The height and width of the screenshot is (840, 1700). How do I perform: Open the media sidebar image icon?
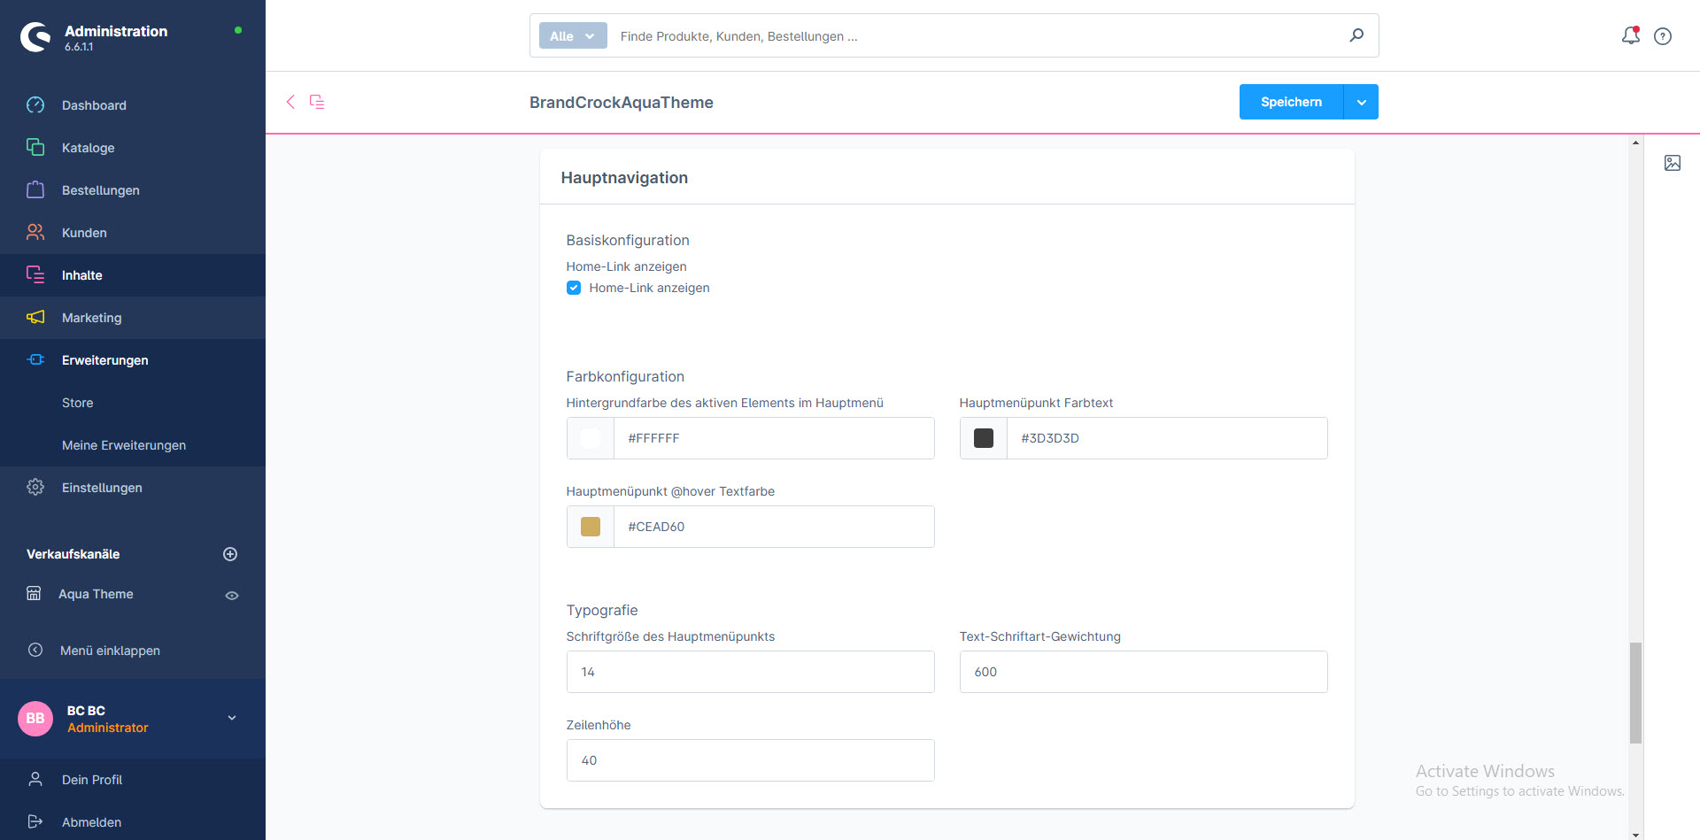(x=1672, y=163)
